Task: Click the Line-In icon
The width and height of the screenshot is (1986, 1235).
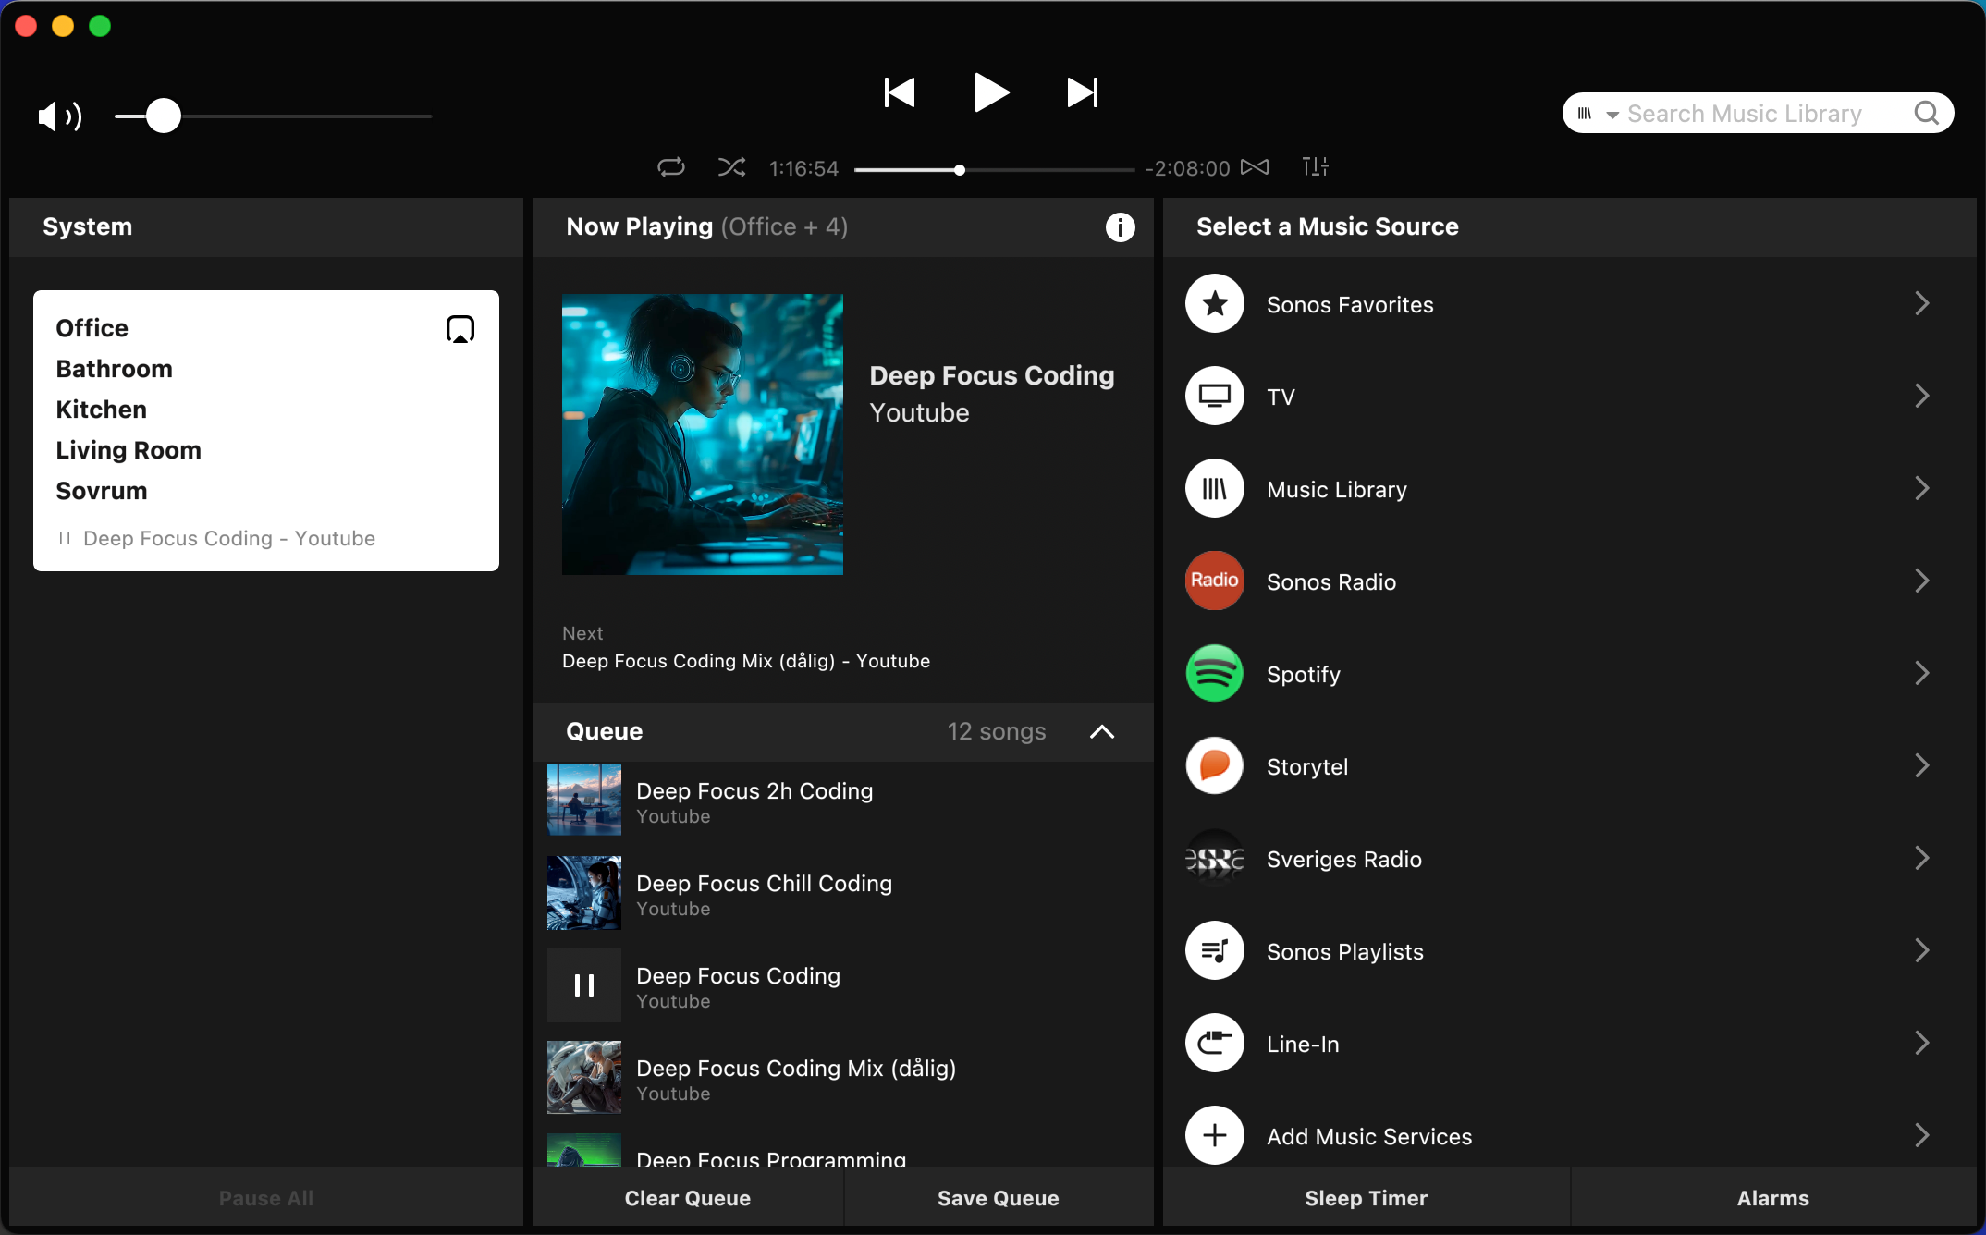Action: pyautogui.click(x=1215, y=1043)
